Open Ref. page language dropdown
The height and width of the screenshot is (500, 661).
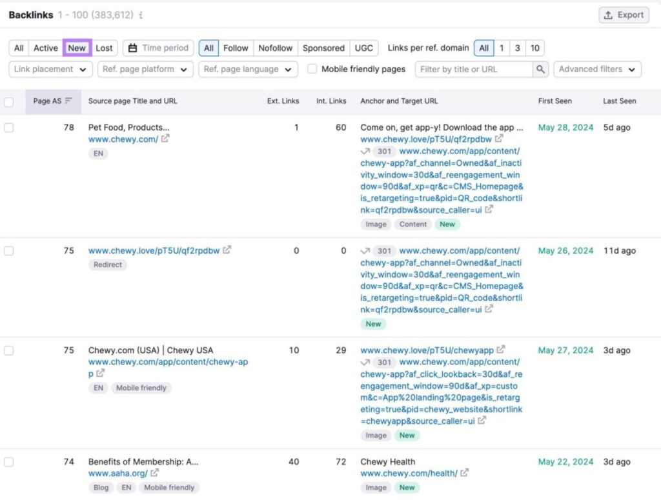point(248,69)
